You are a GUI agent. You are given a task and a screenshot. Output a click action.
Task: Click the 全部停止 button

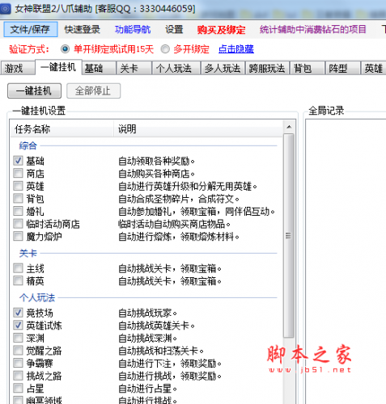pos(93,91)
